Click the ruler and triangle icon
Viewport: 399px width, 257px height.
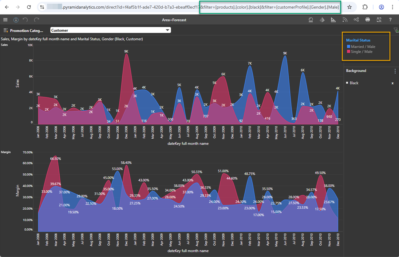333,20
